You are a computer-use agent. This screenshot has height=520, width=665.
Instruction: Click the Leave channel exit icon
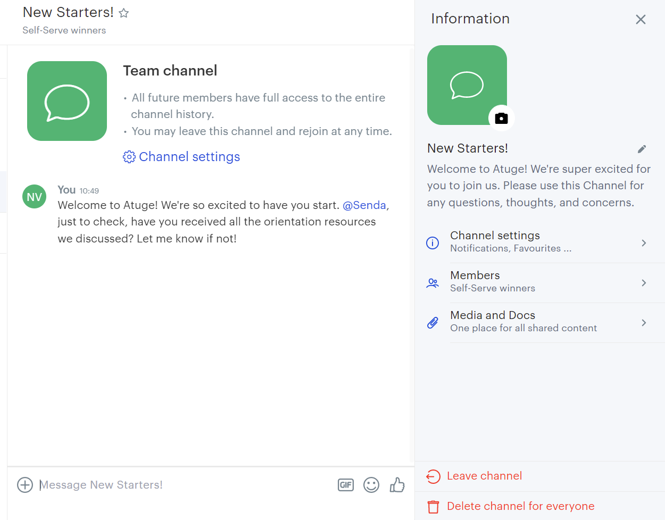pyautogui.click(x=433, y=476)
